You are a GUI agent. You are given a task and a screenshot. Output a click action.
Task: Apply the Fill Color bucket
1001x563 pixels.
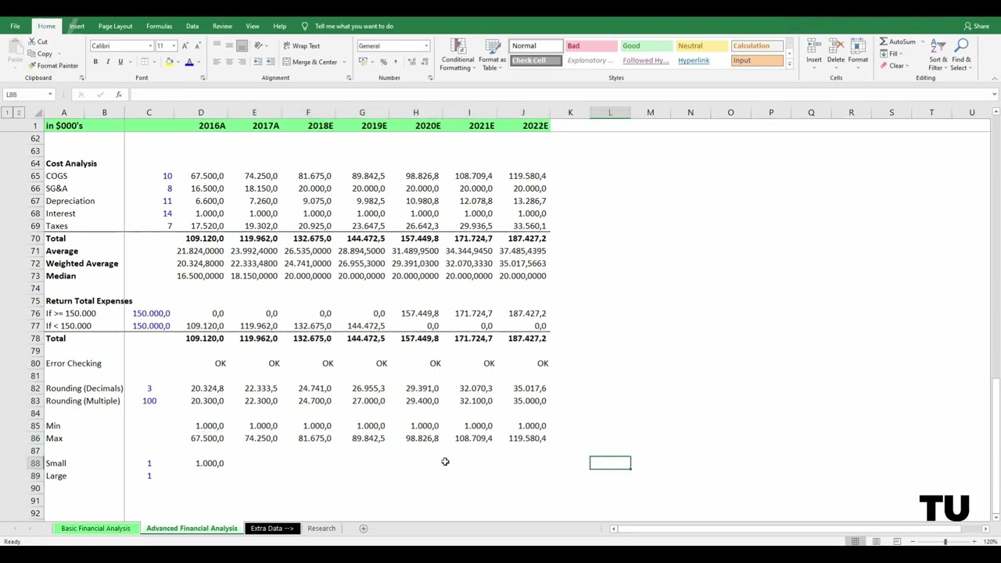click(169, 62)
